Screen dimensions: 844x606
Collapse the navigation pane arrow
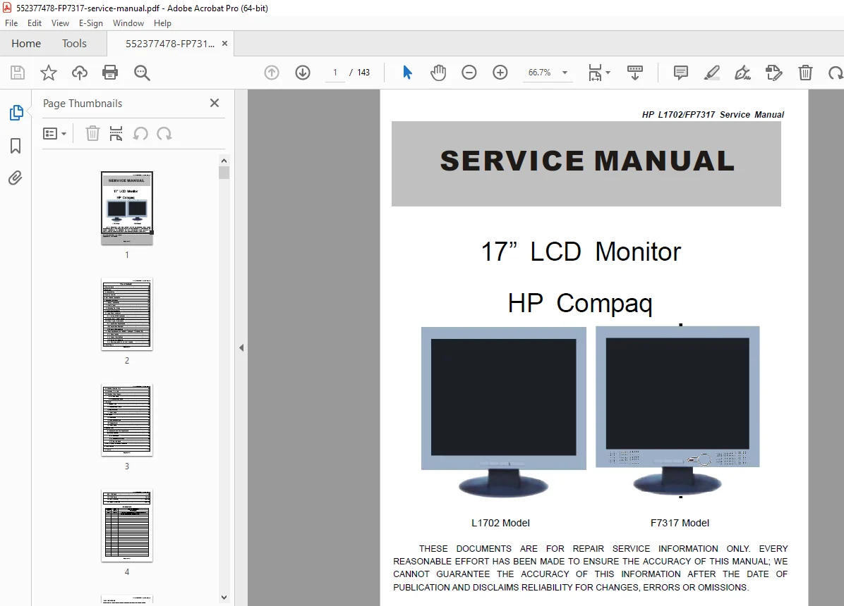[241, 348]
